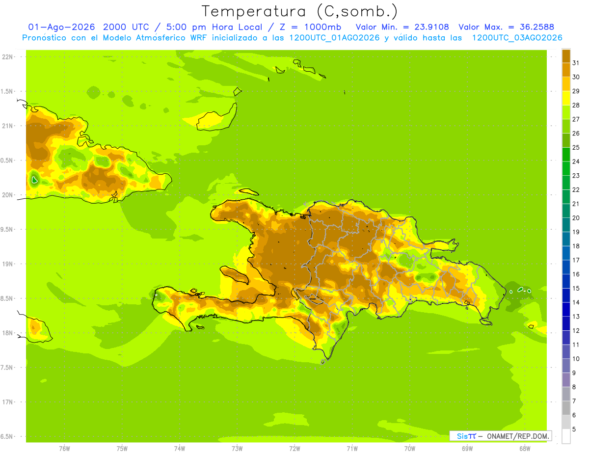Click the "Valor Max. = 36.2588" value
The height and width of the screenshot is (455, 589).
[x=506, y=27]
